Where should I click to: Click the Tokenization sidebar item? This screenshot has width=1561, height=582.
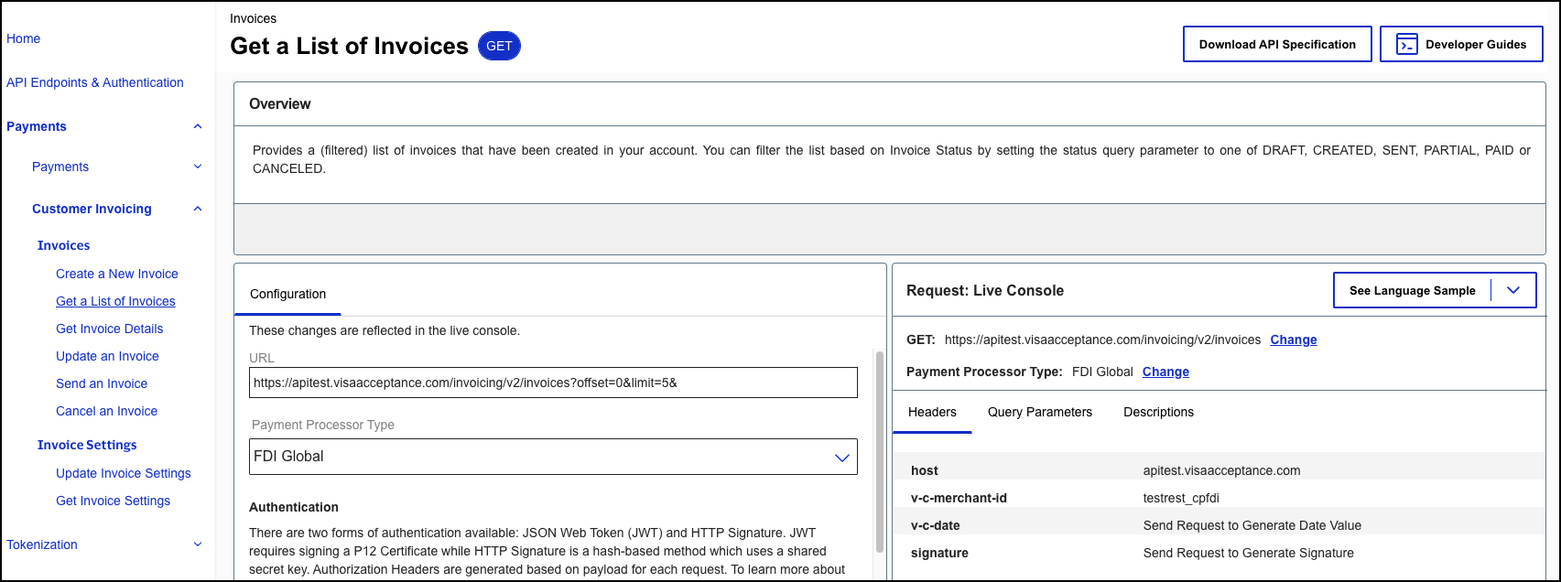pos(42,544)
